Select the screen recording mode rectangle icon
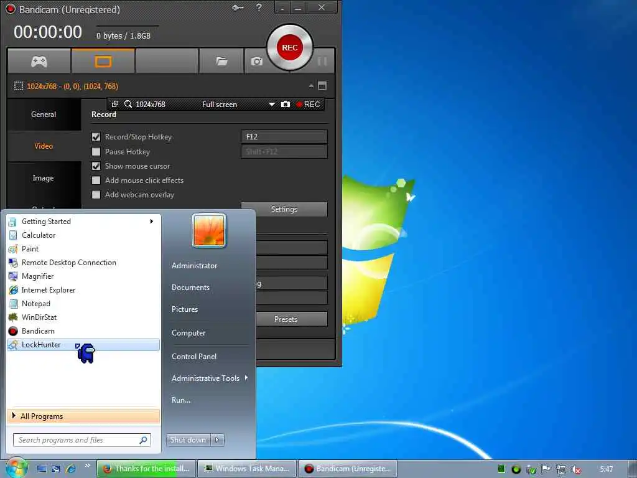The image size is (637, 478). tap(103, 62)
